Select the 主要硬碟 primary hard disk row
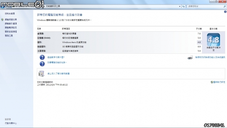The width and height of the screenshot is (227, 128). click(120, 51)
